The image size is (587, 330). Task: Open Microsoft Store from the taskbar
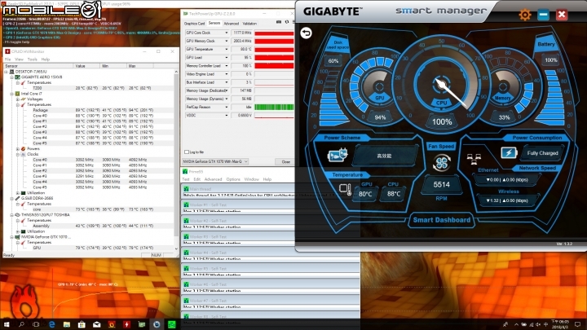coord(82,324)
